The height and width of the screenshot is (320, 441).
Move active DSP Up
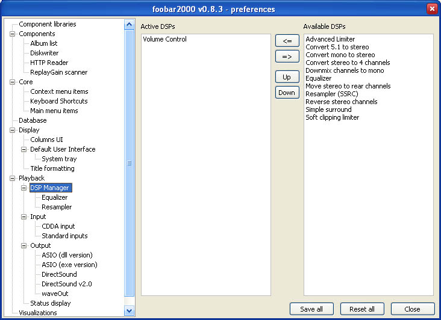pos(287,77)
